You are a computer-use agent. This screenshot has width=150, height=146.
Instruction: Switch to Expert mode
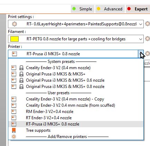pos(138,9)
